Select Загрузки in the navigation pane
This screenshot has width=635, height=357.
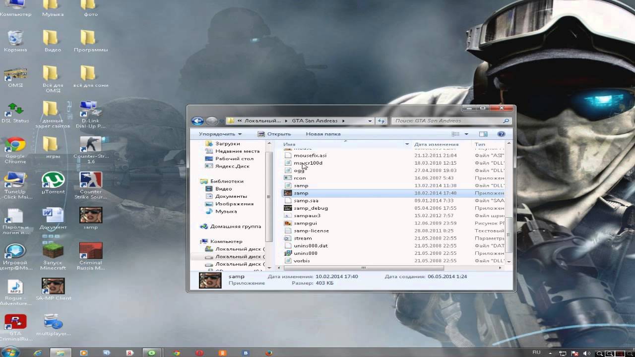pos(228,143)
